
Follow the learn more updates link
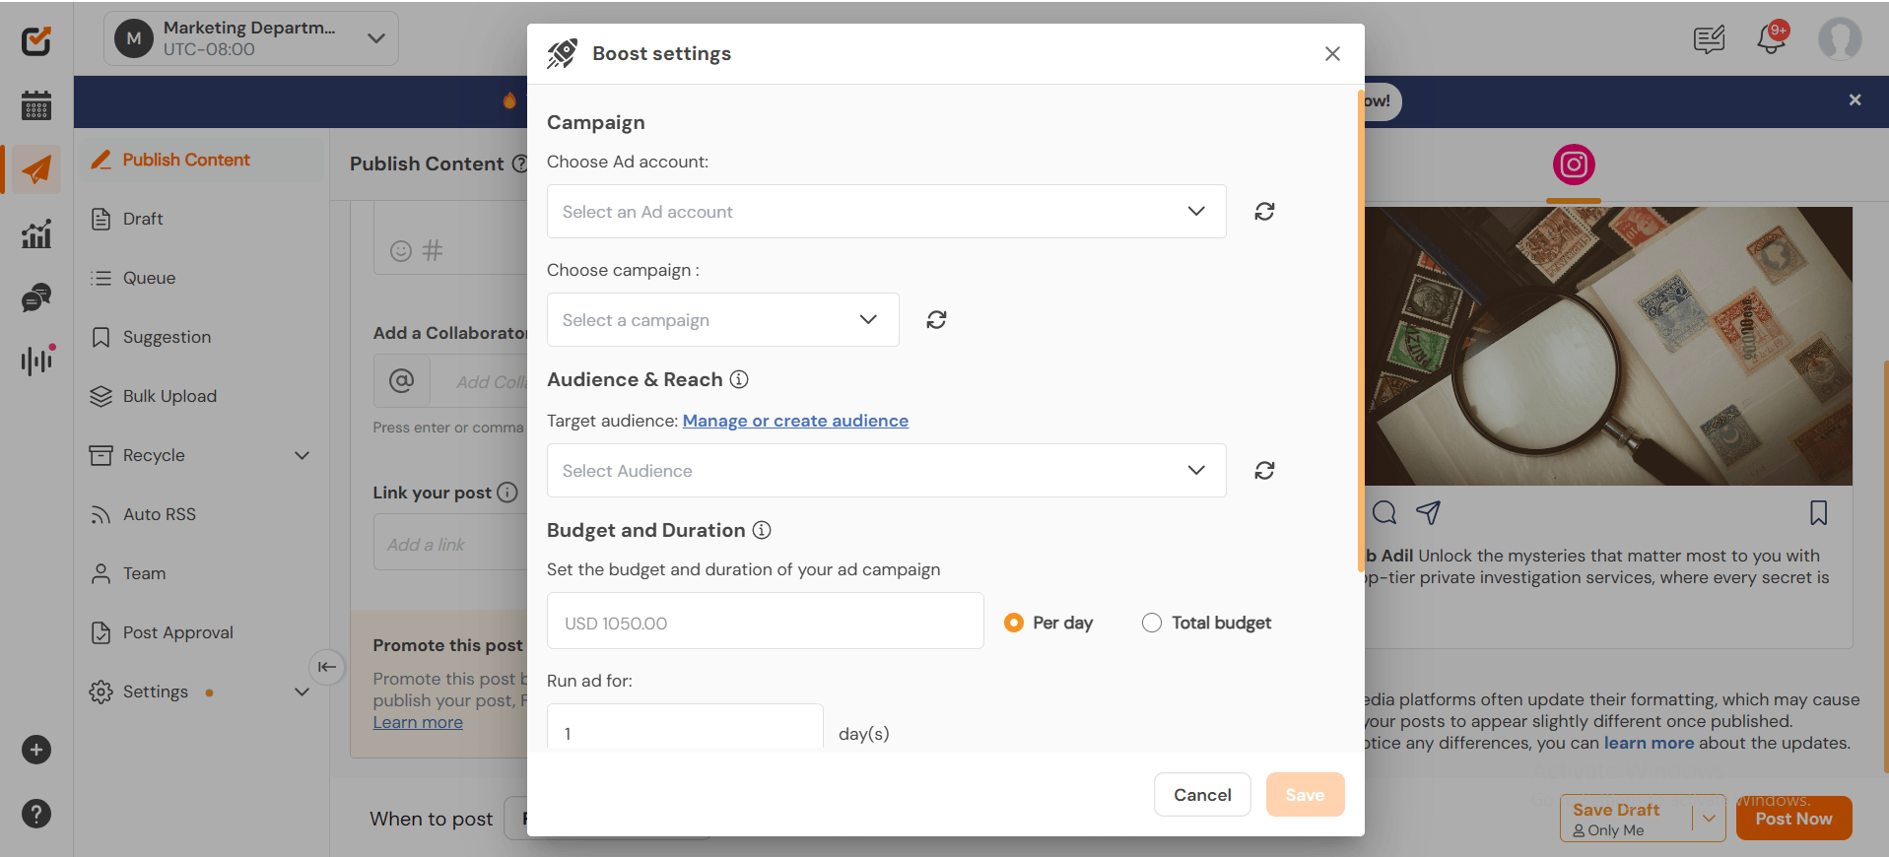pos(1649,743)
